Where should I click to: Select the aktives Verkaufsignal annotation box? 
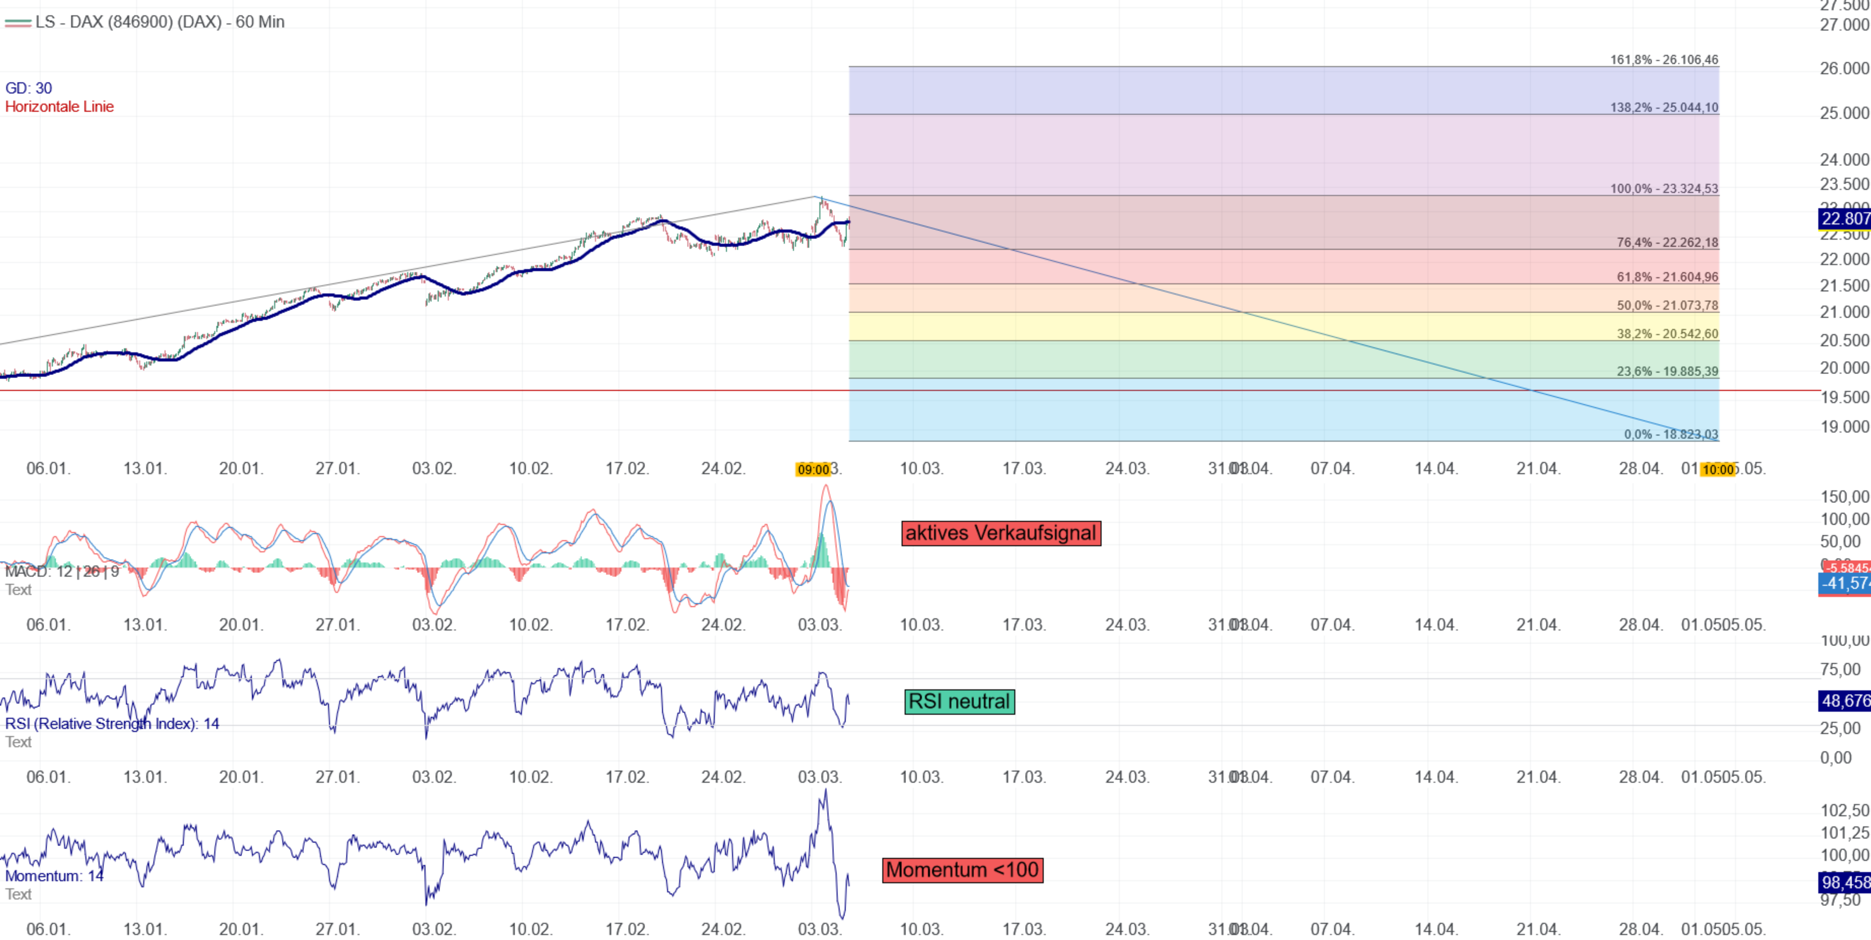coord(1001,533)
